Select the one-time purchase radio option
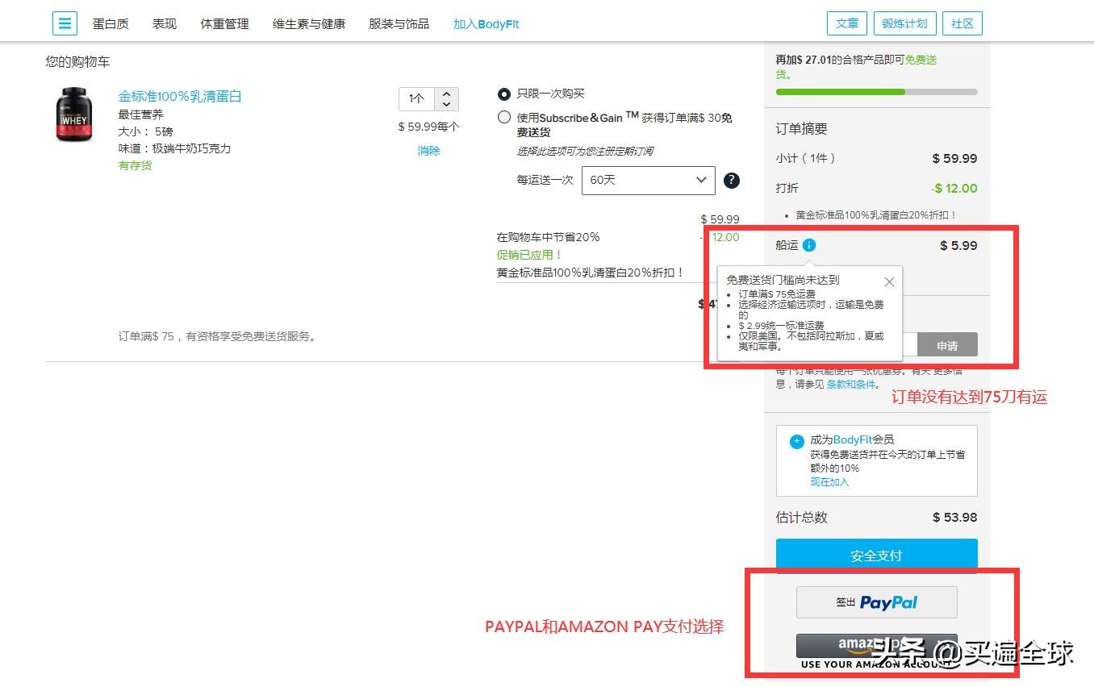Image resolution: width=1094 pixels, height=687 pixels. tap(504, 94)
